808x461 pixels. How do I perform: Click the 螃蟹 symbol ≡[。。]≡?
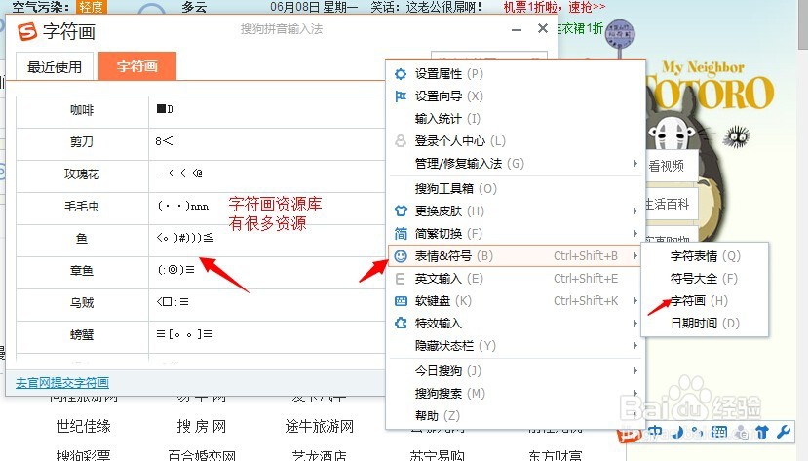(x=184, y=334)
